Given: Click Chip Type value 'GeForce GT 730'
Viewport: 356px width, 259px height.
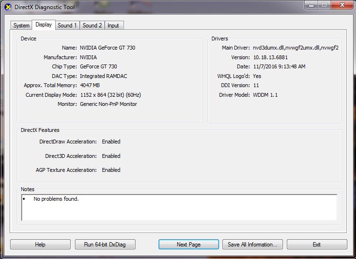Looking at the screenshot, I should (98, 66).
